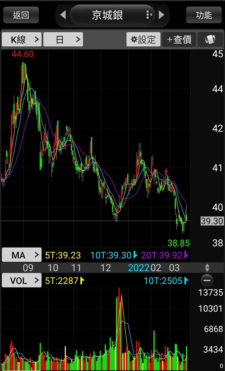Change the 日 period selector
Screen dimensions: 225x371
(63, 39)
